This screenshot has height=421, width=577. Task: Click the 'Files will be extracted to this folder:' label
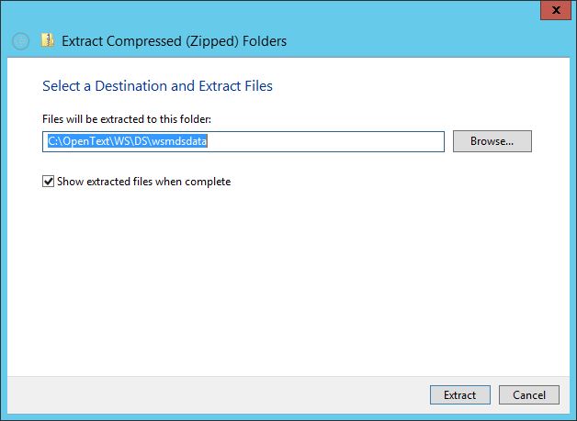click(x=127, y=119)
